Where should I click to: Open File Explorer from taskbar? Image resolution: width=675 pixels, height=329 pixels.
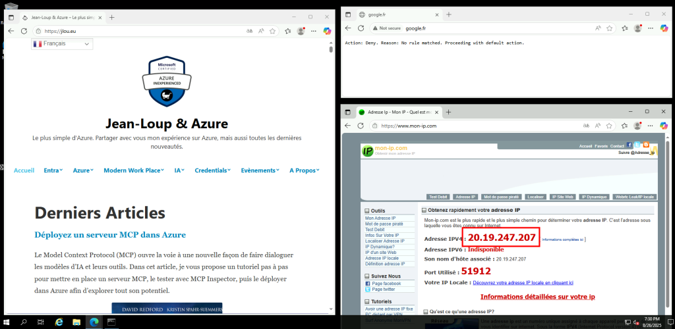click(76, 322)
